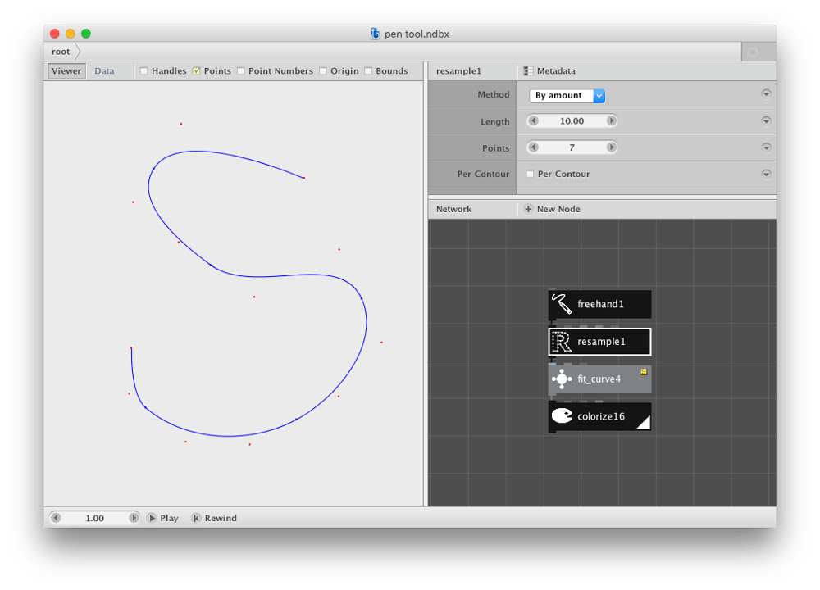The width and height of the screenshot is (820, 590).
Task: Step frame number forward
Action: click(134, 518)
